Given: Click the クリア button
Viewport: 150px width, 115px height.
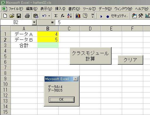Looking at the screenshot, I should coord(130,60).
